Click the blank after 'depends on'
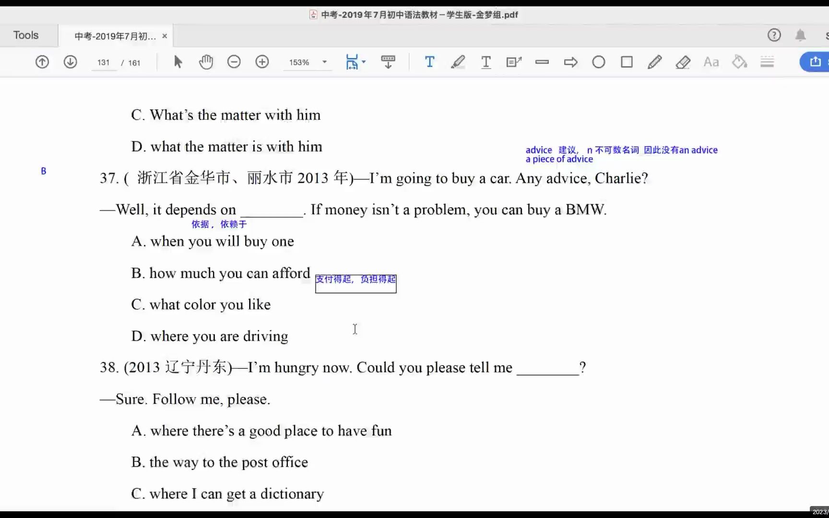Viewport: 829px width, 518px height. tap(272, 211)
